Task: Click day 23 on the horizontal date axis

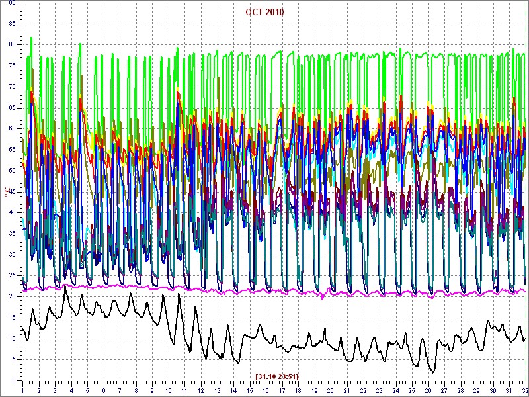Action: 378,390
